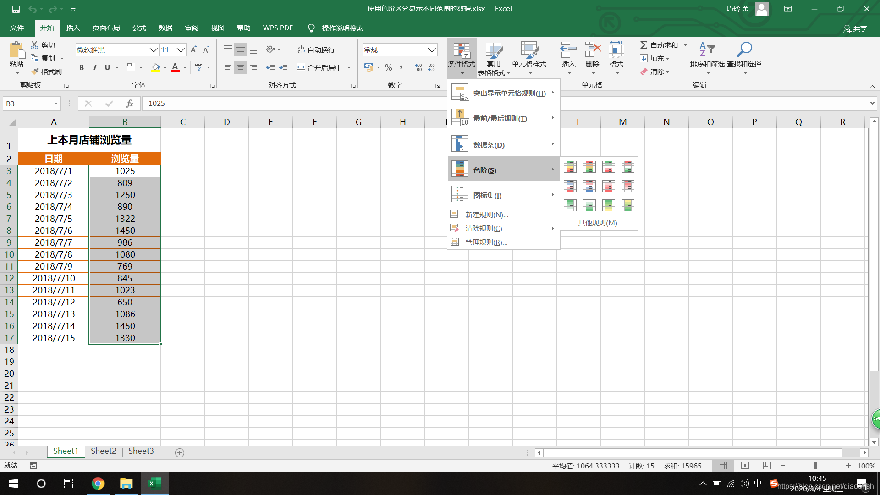Click New Rule (新建规则) option

point(487,214)
